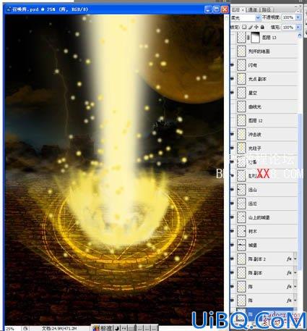Viewport: 307px width, 331px height.
Task: Hide the 光点 副本 layer
Action: [233, 79]
